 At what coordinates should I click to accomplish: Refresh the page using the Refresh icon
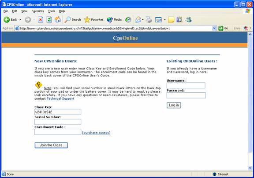point(49,20)
